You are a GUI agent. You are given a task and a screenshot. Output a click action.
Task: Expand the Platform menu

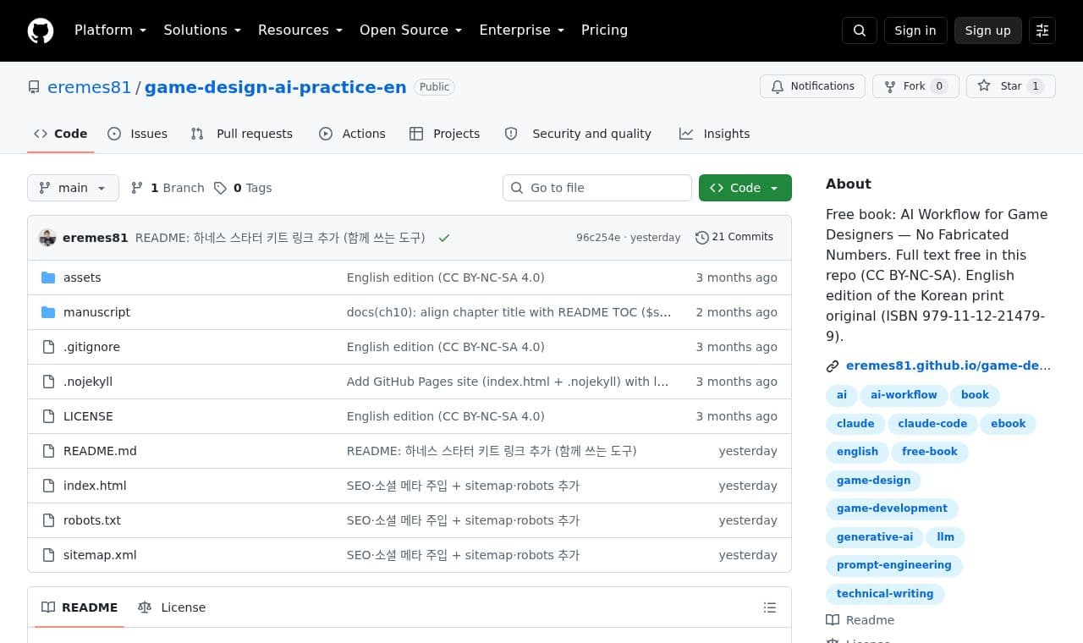[x=110, y=30]
